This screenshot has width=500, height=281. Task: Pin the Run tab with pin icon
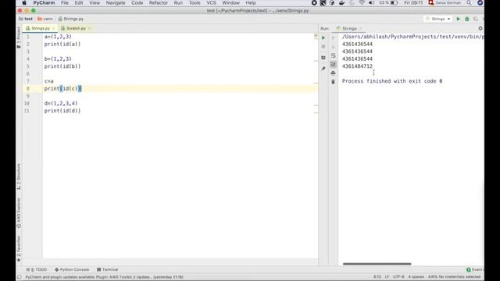point(323,69)
